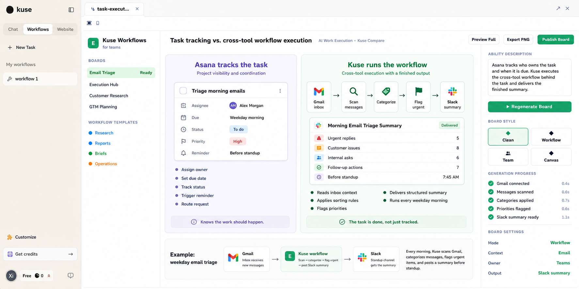Click the Customize puzzle icon
579x289 pixels.
pyautogui.click(x=10, y=237)
